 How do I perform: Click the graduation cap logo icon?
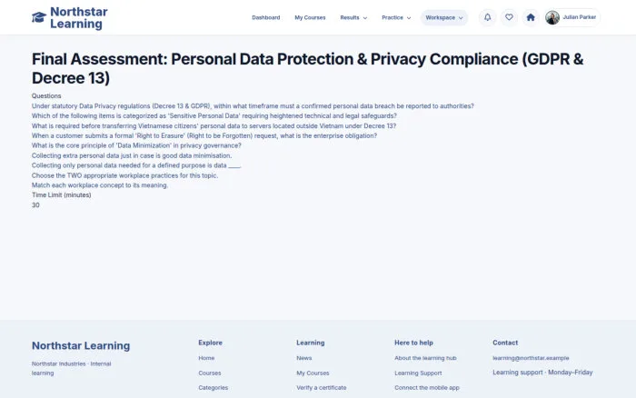tap(39, 17)
